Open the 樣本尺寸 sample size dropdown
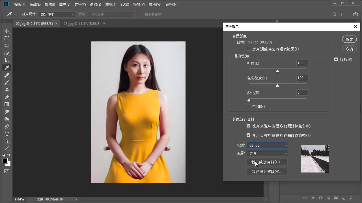The height and width of the screenshot is (203, 362). pyautogui.click(x=57, y=14)
